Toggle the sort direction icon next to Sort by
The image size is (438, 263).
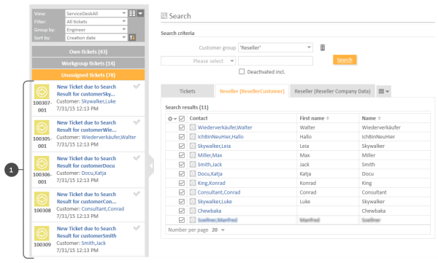(x=132, y=37)
